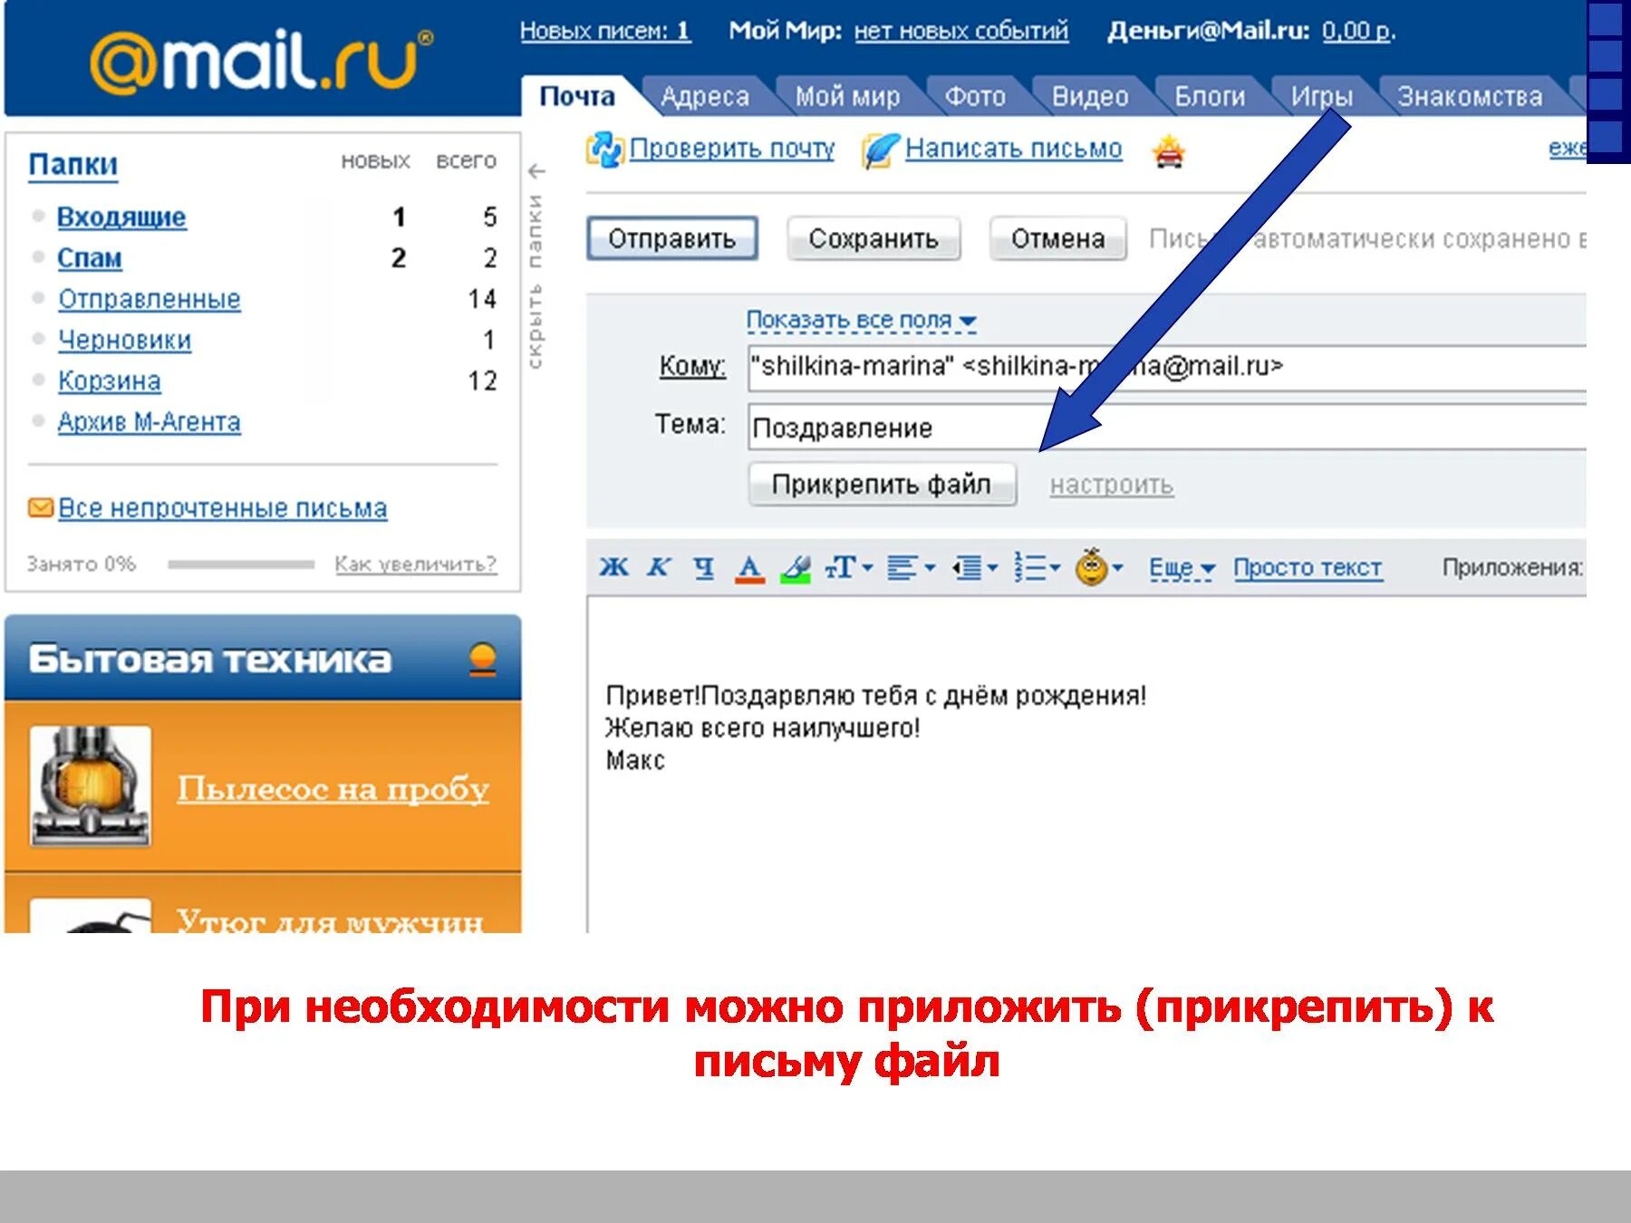
Task: Switch to Просто текст mode
Action: click(x=1308, y=568)
